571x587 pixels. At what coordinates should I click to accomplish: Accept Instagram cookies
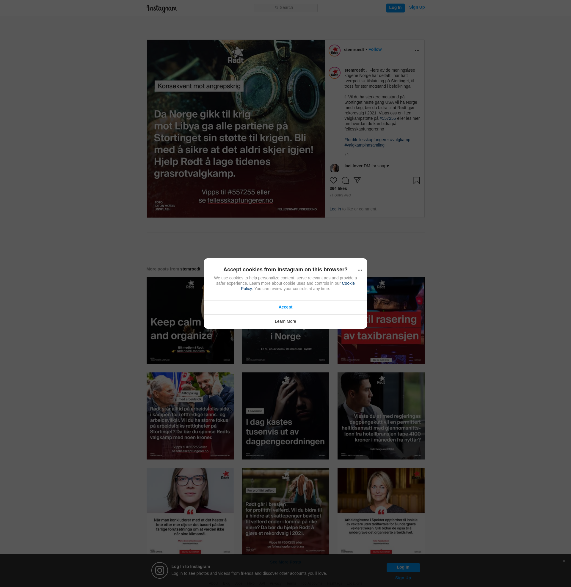[285, 307]
